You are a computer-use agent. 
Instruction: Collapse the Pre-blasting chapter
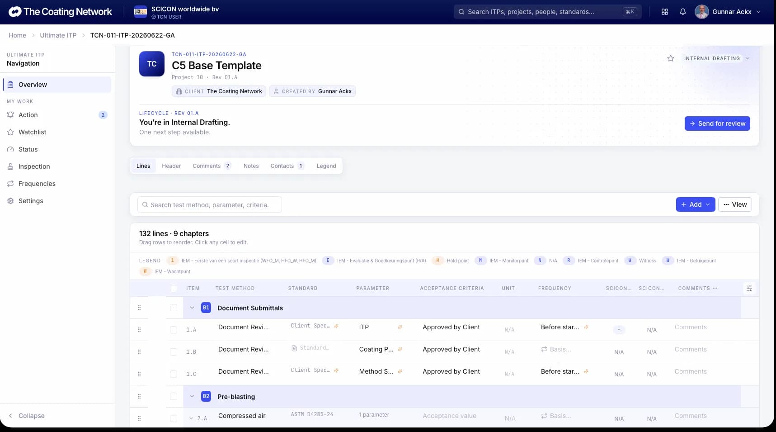pos(192,396)
